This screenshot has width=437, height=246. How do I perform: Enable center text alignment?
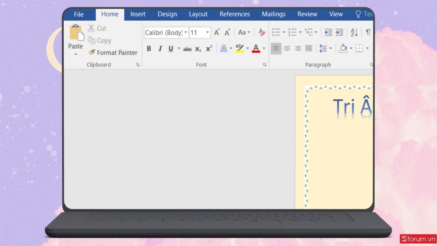(287, 48)
